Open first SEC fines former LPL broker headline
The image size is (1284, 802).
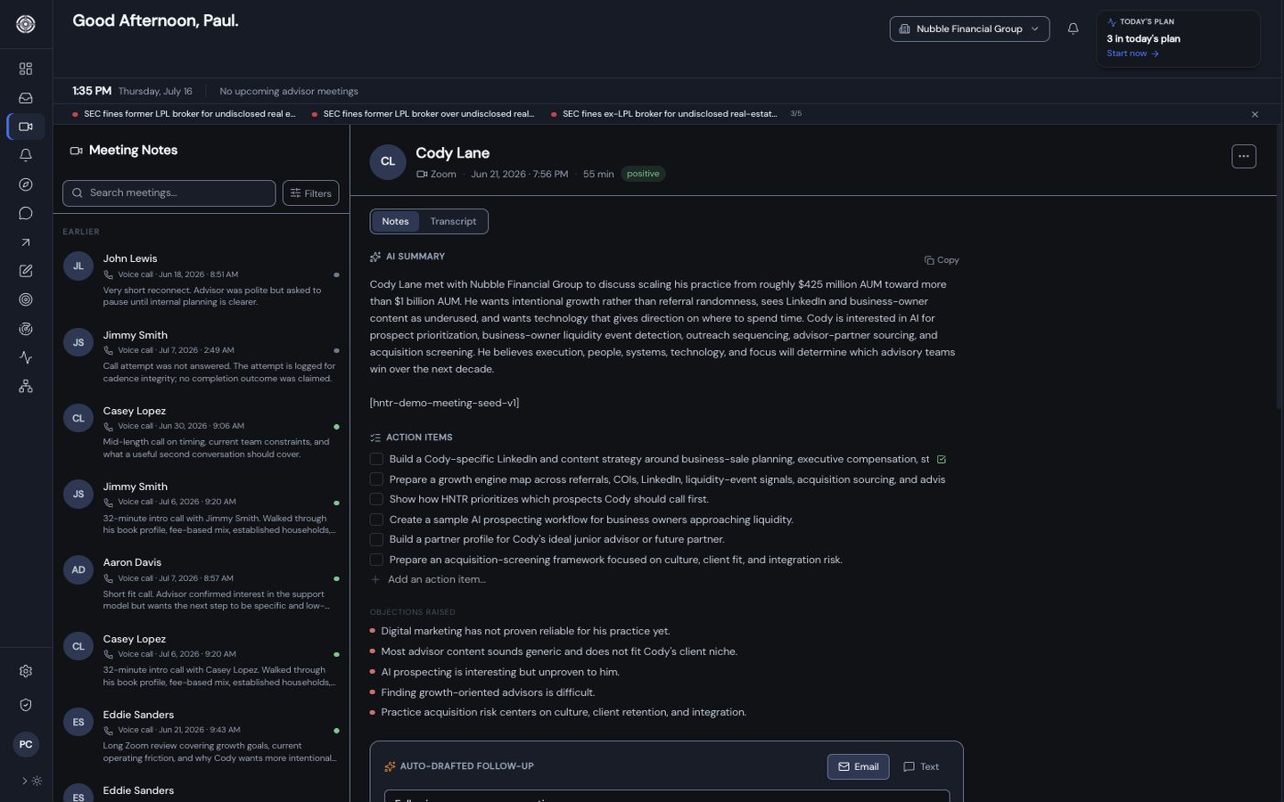point(184,114)
